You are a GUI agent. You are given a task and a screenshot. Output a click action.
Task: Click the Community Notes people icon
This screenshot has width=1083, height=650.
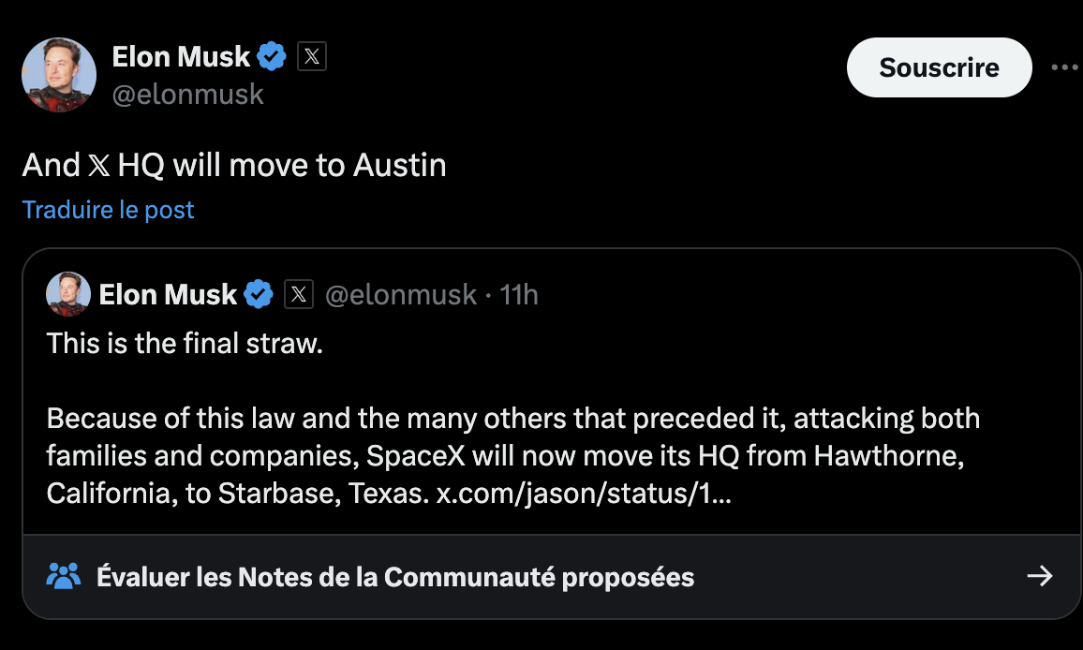[x=64, y=576]
